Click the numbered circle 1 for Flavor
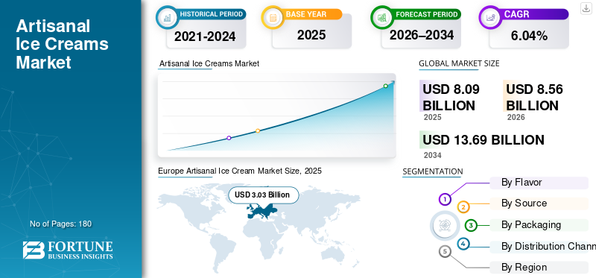The image size is (596, 278). coord(445,199)
